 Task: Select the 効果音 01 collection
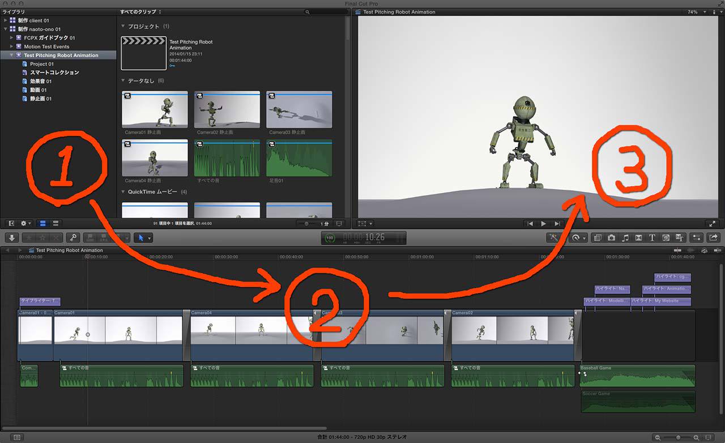pos(41,82)
